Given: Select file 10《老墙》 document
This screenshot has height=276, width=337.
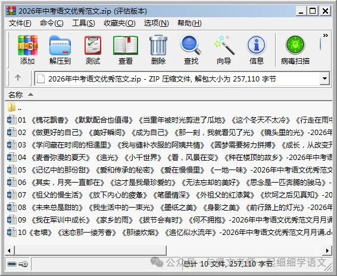Looking at the screenshot, I should tap(170, 232).
